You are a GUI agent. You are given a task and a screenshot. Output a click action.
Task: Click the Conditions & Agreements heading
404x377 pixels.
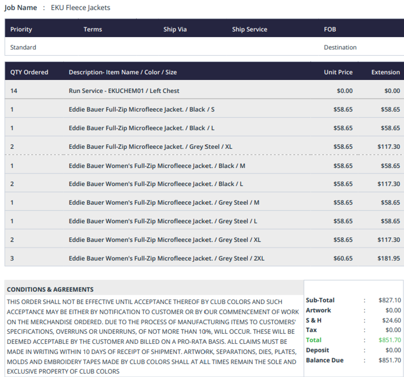click(50, 290)
